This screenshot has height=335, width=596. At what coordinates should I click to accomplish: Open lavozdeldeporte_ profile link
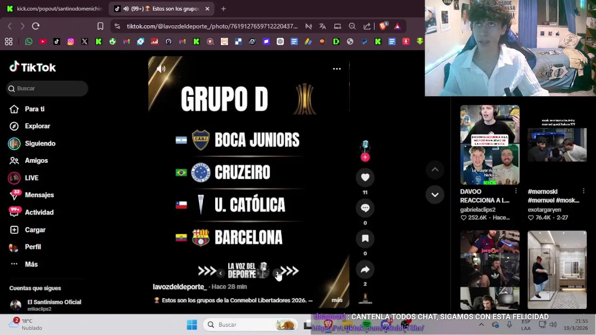click(x=179, y=287)
